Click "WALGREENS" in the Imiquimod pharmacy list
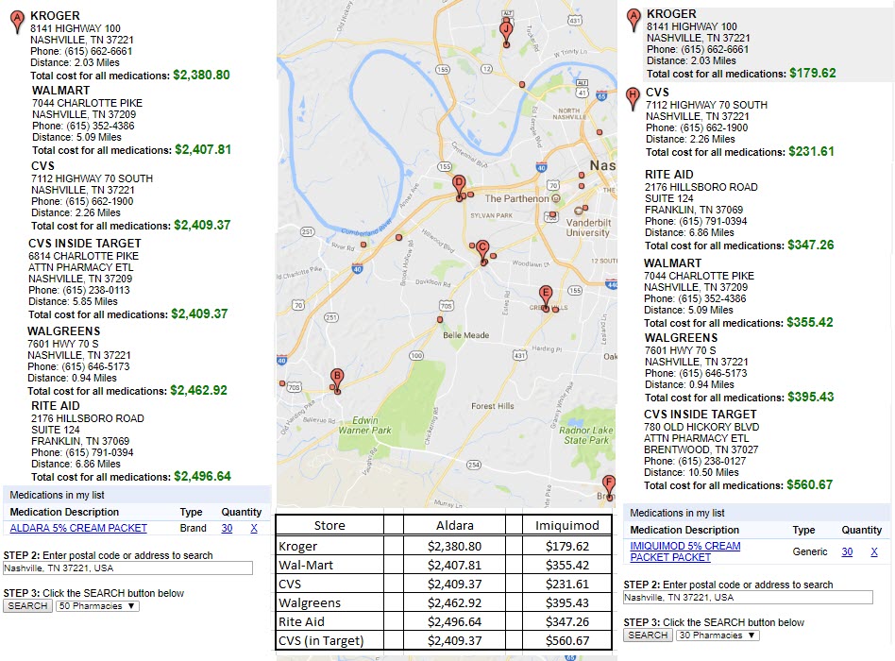Screen dimensions: 895x661 [x=681, y=338]
